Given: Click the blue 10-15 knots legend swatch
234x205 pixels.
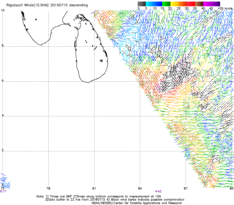Looking at the screenshot, I should 158,4.
